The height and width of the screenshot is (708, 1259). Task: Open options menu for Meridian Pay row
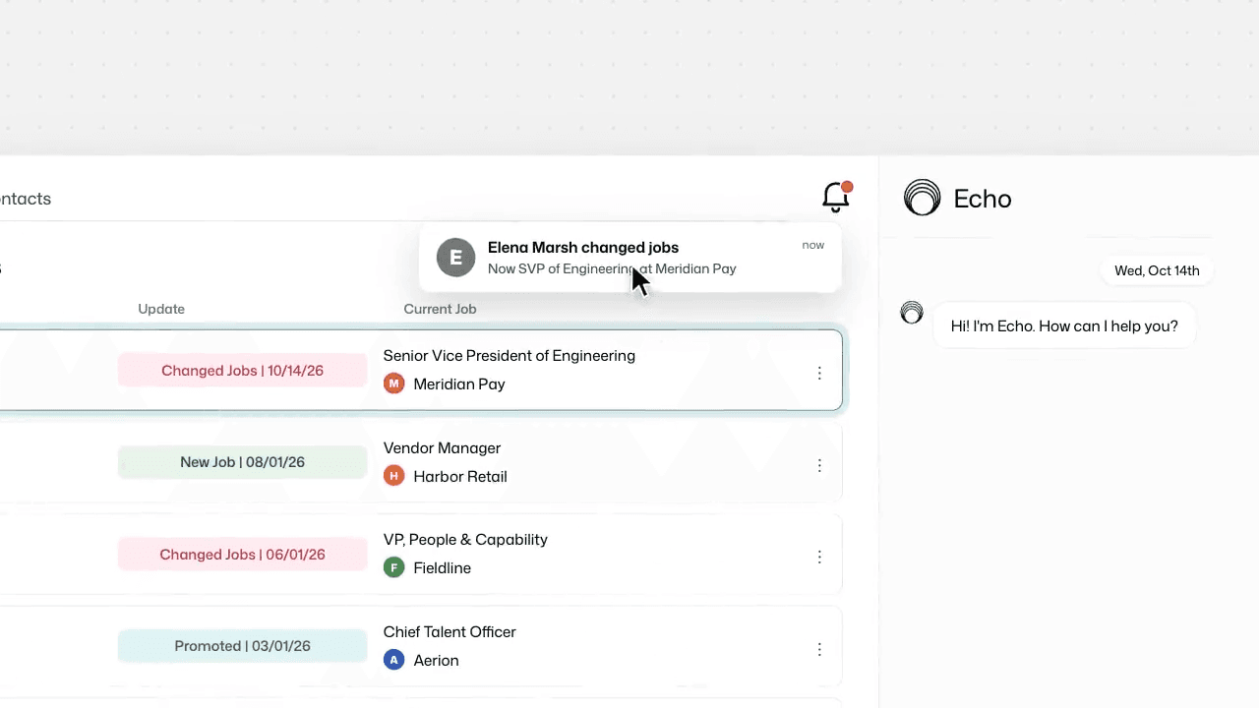(x=819, y=373)
